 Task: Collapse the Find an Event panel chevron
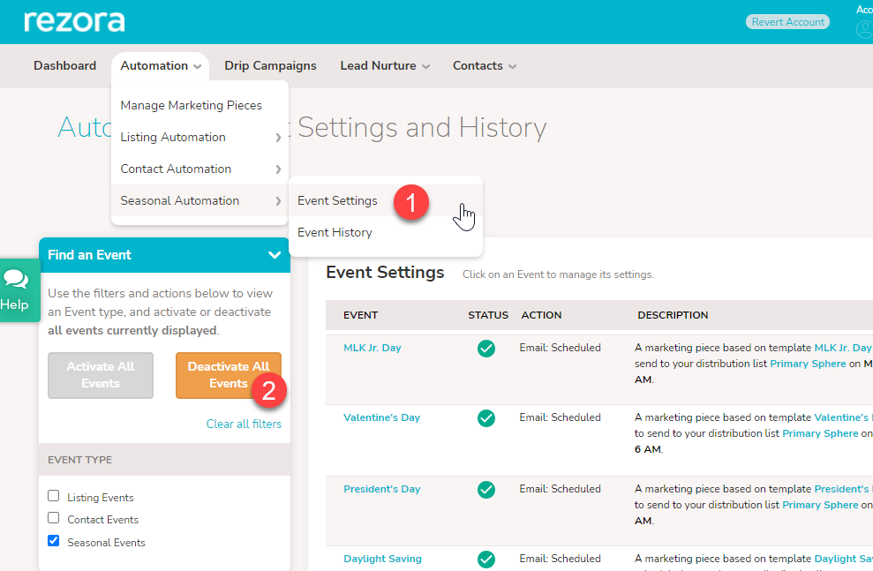click(x=275, y=255)
